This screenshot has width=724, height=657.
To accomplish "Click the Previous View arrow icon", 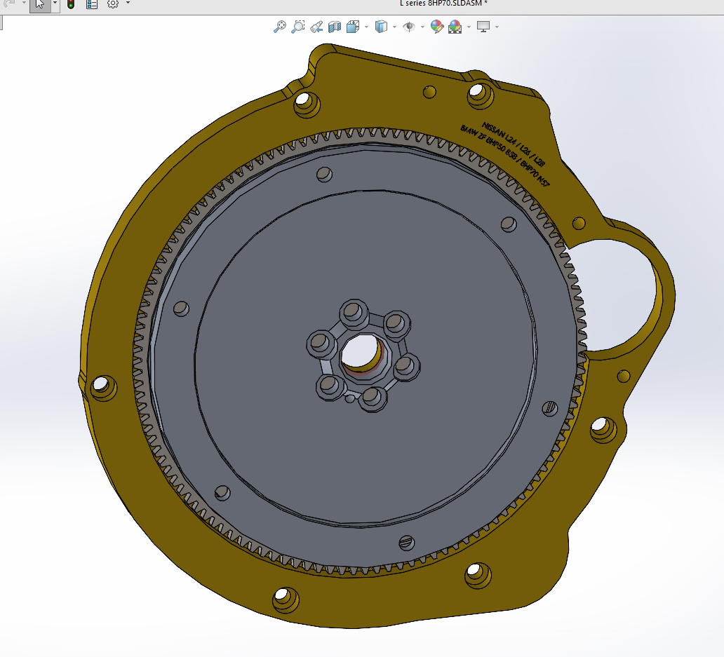I will click(316, 27).
